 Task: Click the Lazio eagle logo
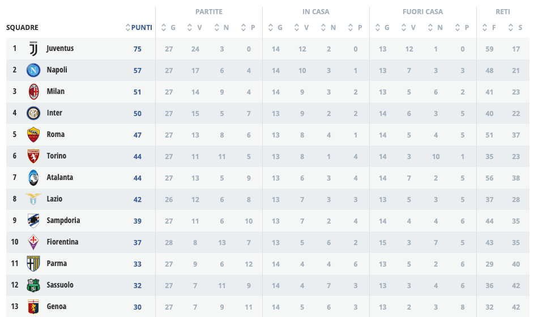[x=33, y=199]
